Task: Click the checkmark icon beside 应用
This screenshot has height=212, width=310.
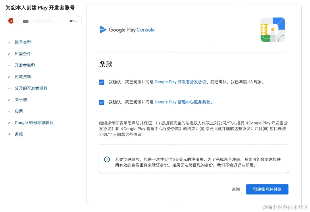Action: (9, 111)
